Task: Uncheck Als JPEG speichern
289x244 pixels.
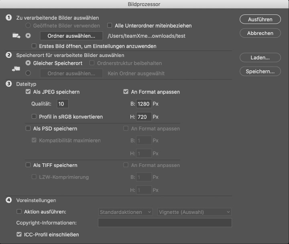Action: click(x=28, y=91)
